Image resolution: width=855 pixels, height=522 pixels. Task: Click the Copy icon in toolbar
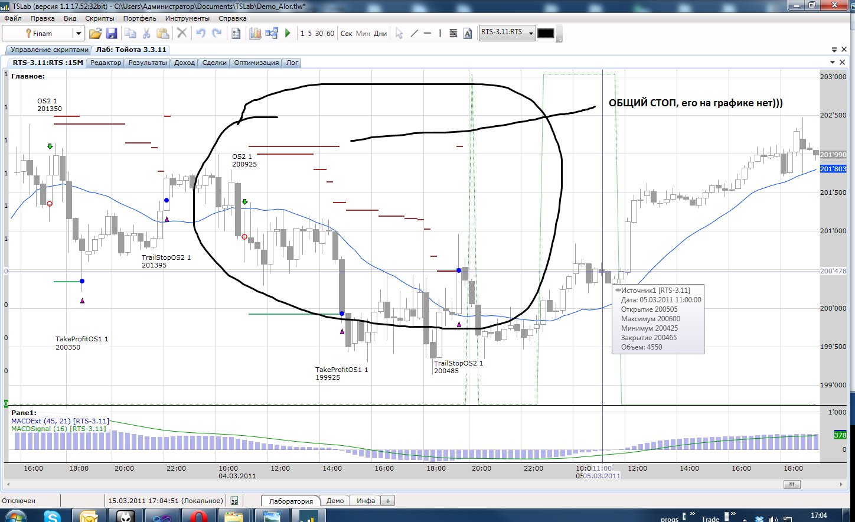130,33
